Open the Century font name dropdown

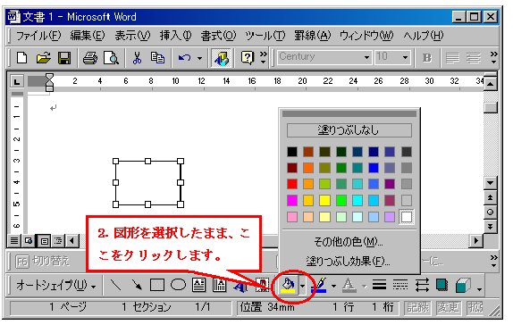366,58
